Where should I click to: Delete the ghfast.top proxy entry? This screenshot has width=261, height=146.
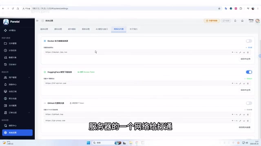[248, 114]
